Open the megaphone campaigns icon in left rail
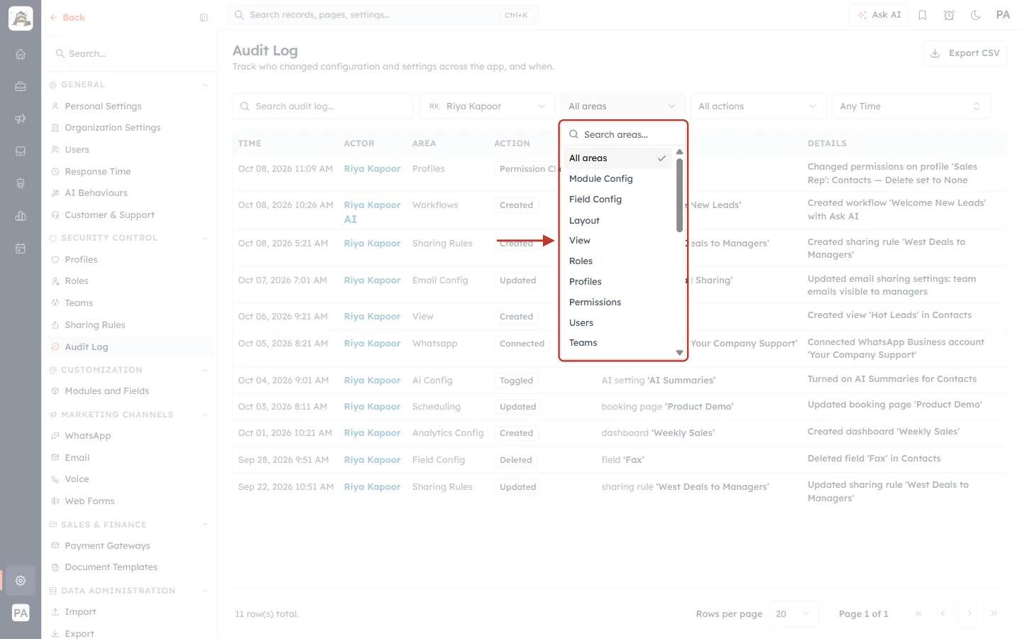The height and width of the screenshot is (639, 1022). [21, 119]
